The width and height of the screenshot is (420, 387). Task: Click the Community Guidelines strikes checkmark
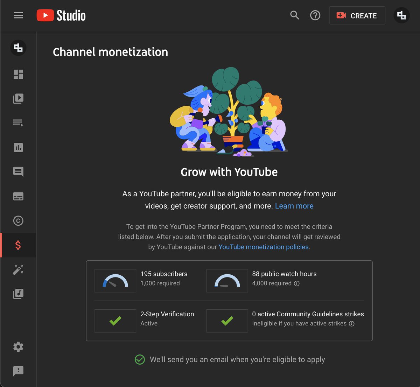pyautogui.click(x=227, y=321)
